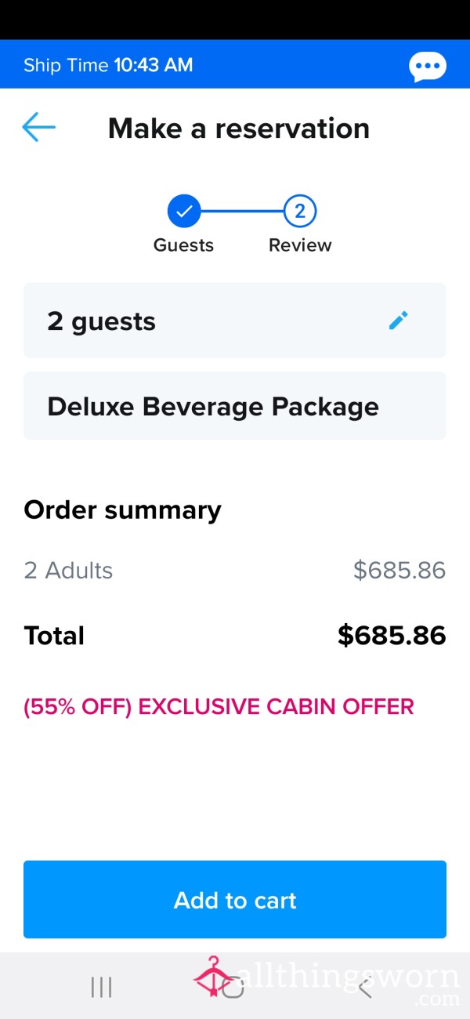Tap the completed Guests step checkmark
This screenshot has width=470, height=1019.
coord(184,211)
